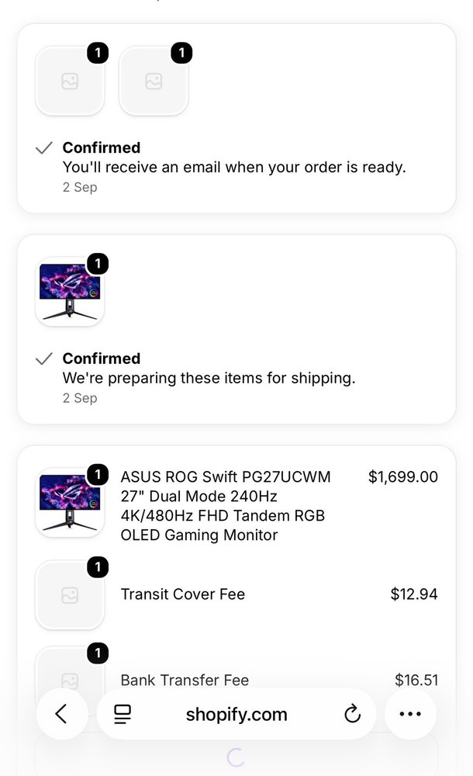
Task: Open the page reader menu icon
Action: (x=123, y=714)
